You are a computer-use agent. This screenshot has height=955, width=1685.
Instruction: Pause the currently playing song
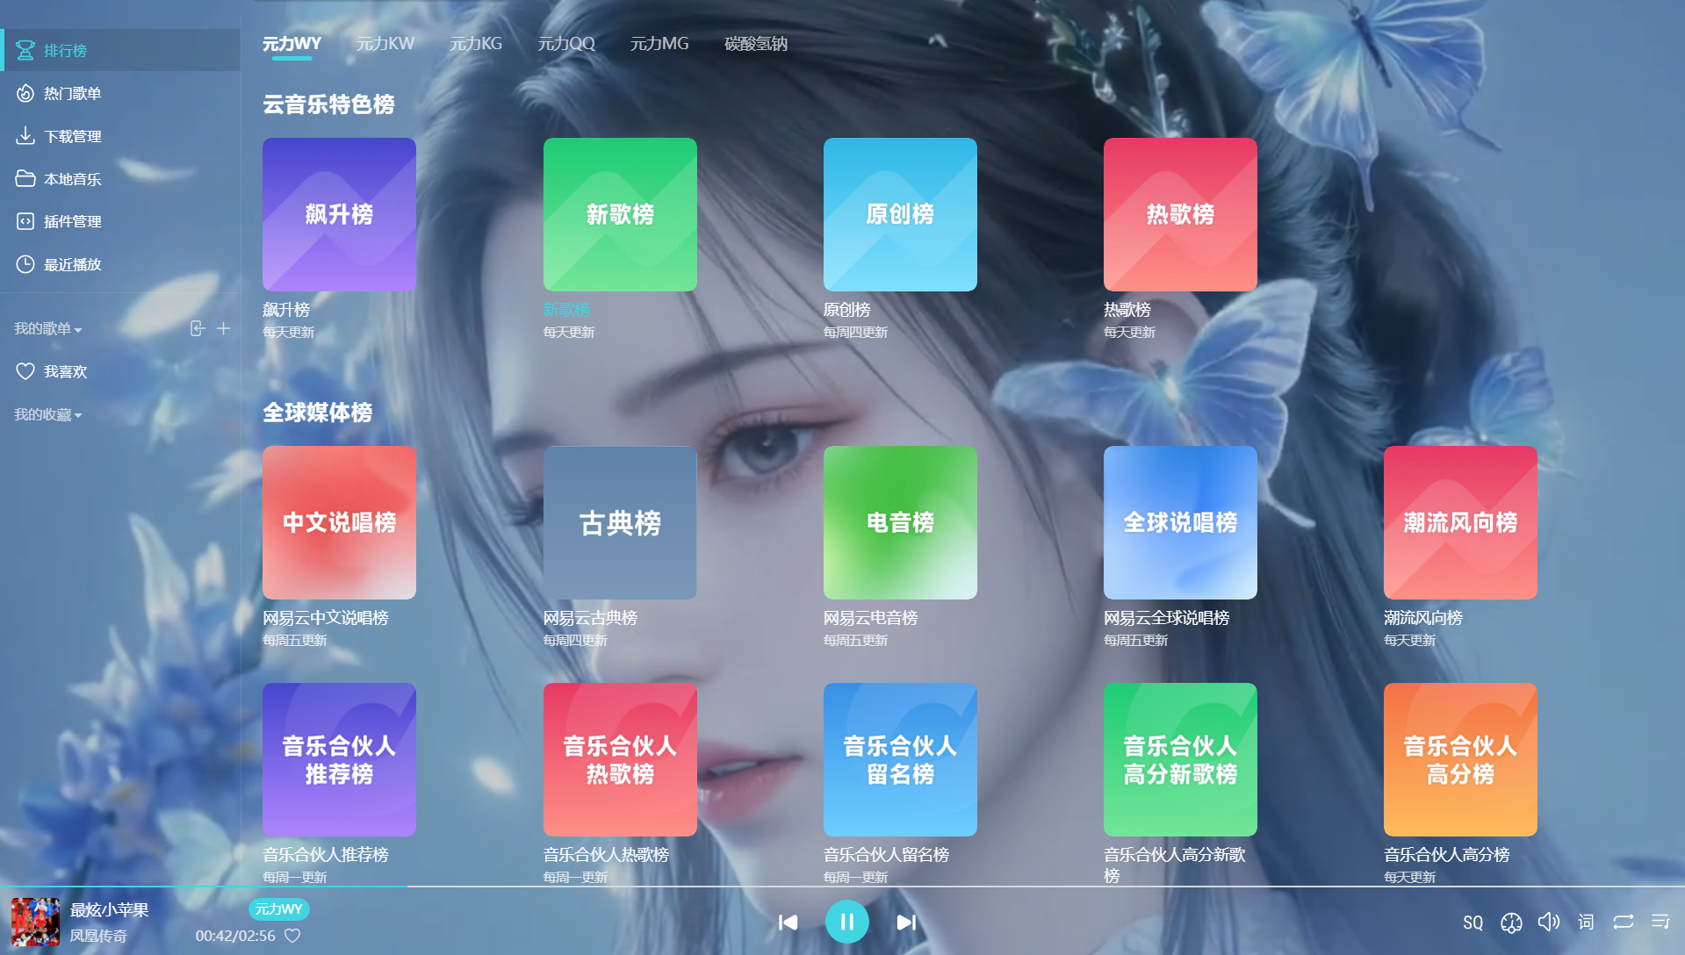point(846,923)
